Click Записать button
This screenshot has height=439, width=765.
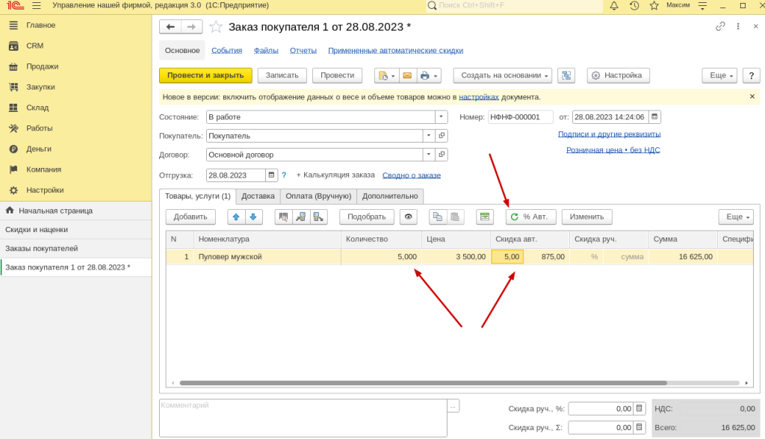click(x=282, y=75)
